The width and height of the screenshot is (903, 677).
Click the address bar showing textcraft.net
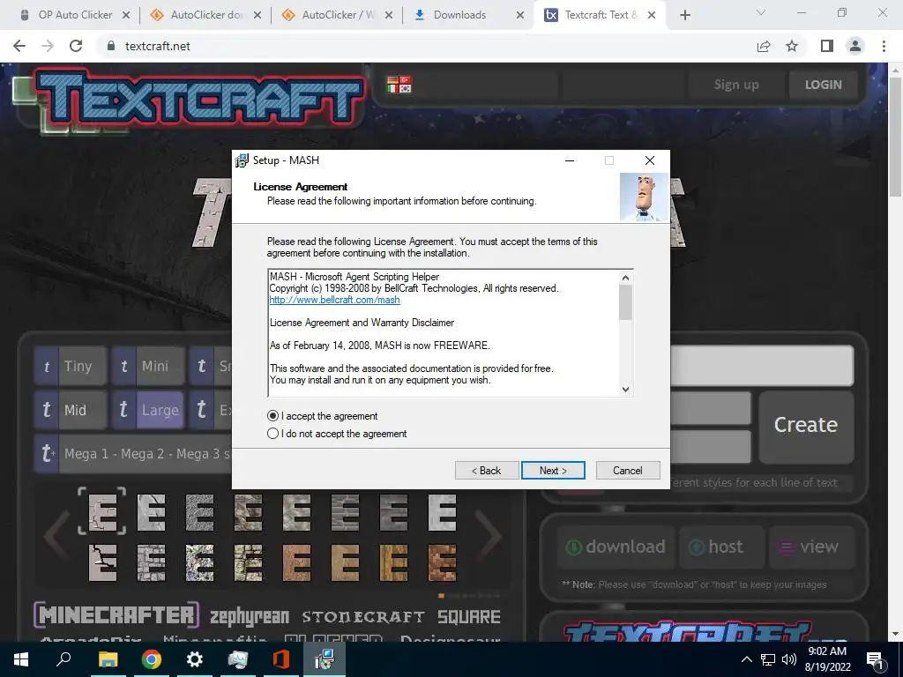click(423, 46)
